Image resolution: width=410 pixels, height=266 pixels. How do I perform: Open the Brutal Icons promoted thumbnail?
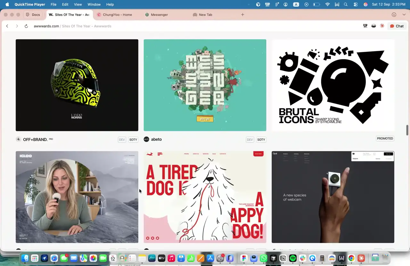333,85
